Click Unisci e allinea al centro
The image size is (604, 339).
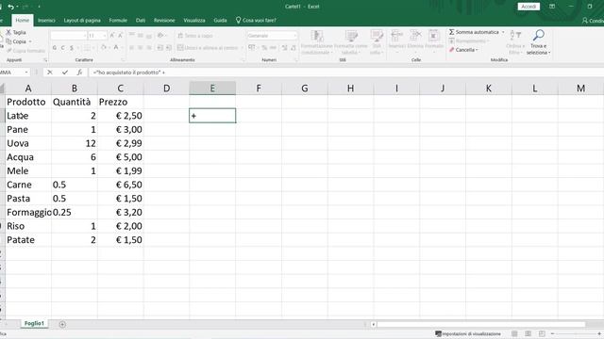click(x=208, y=48)
